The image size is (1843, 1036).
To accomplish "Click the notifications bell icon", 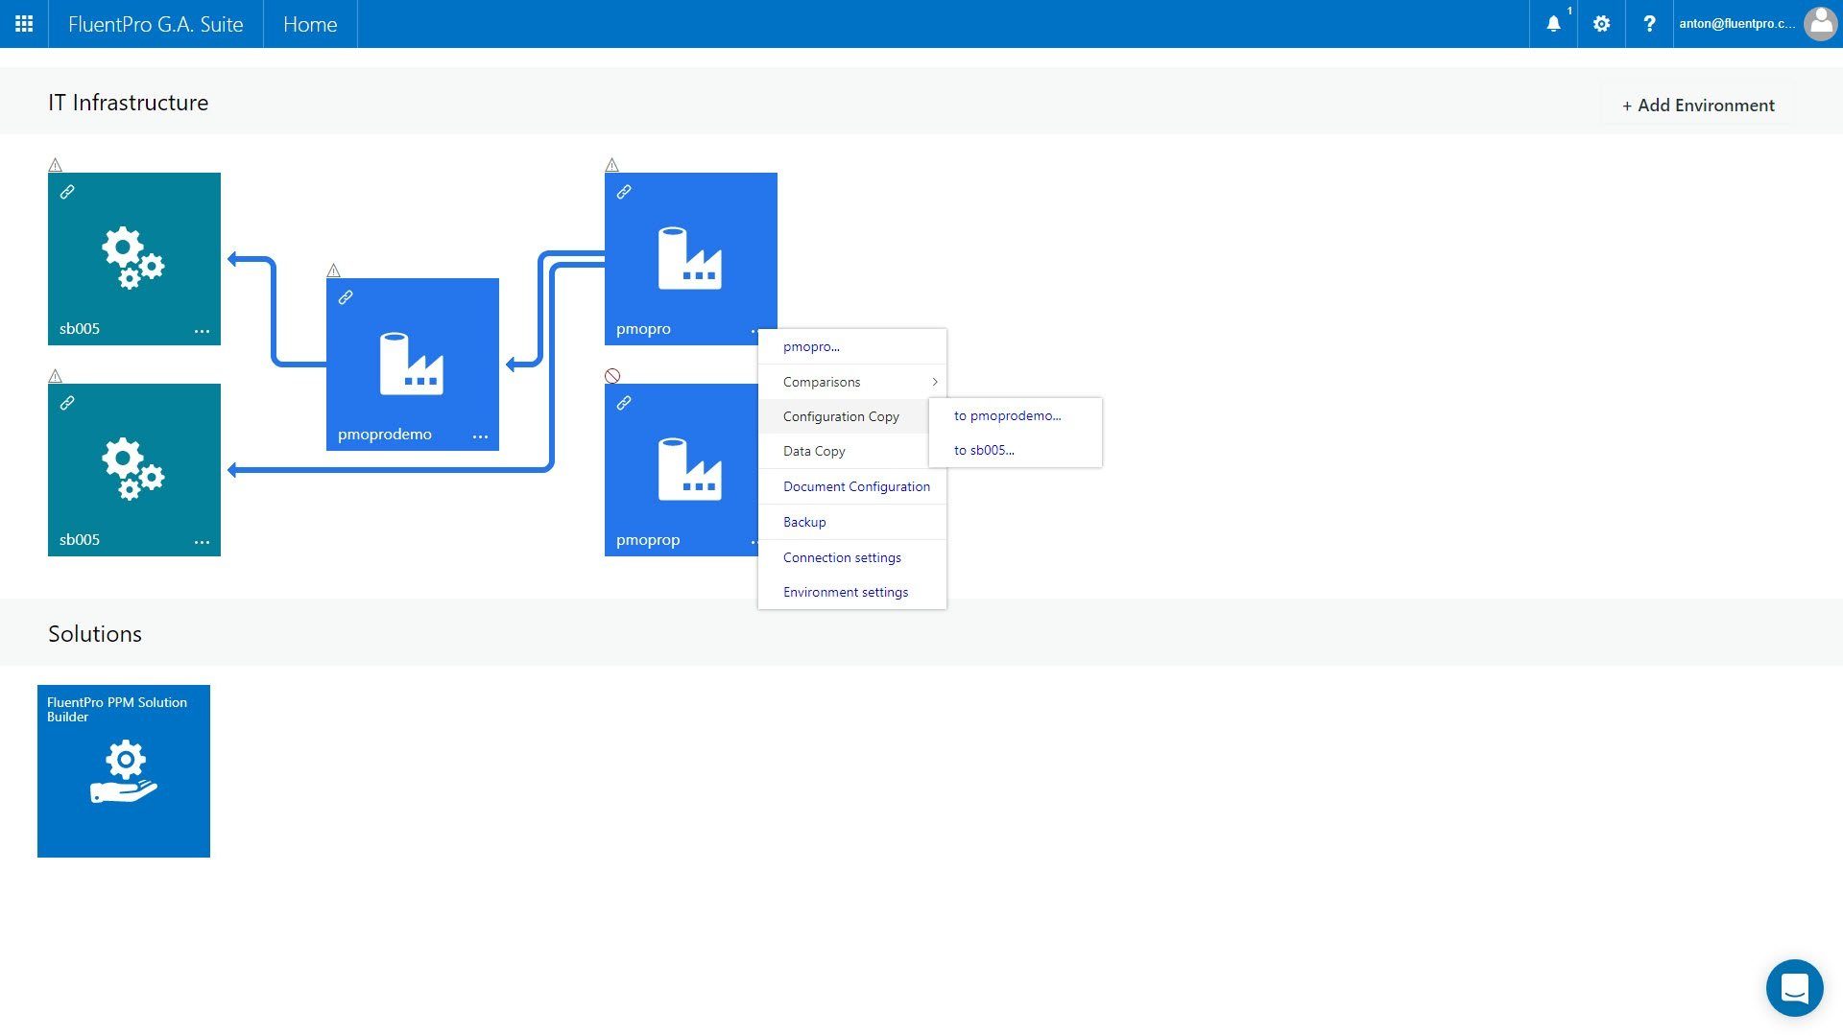I will point(1552,24).
